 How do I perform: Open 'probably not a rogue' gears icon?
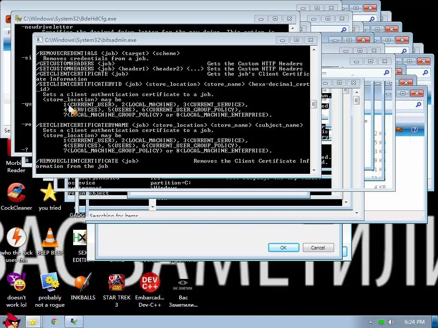tap(50, 290)
